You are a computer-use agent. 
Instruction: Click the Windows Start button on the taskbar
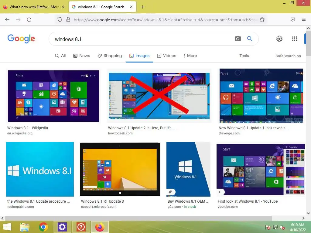click(x=7, y=227)
